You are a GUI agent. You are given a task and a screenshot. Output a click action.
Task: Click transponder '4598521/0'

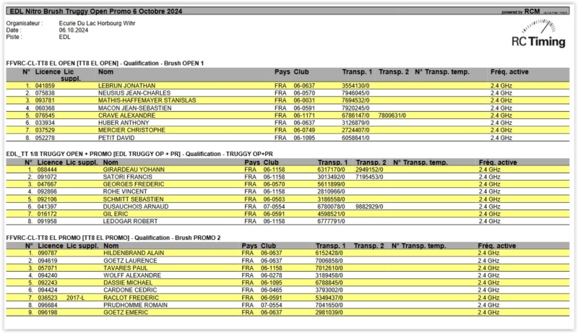(331, 215)
